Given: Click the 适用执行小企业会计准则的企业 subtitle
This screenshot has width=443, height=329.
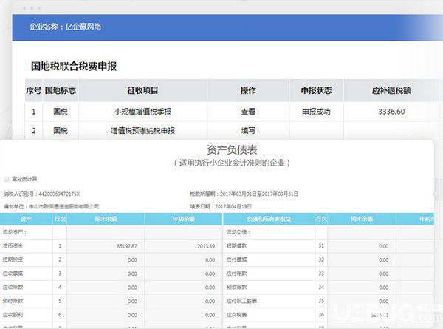Looking at the screenshot, I should pos(232,163).
